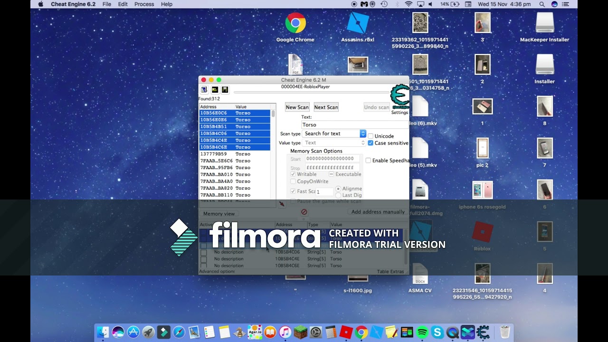608x342 pixels.
Task: Open Safari in the dock
Action: (179, 332)
